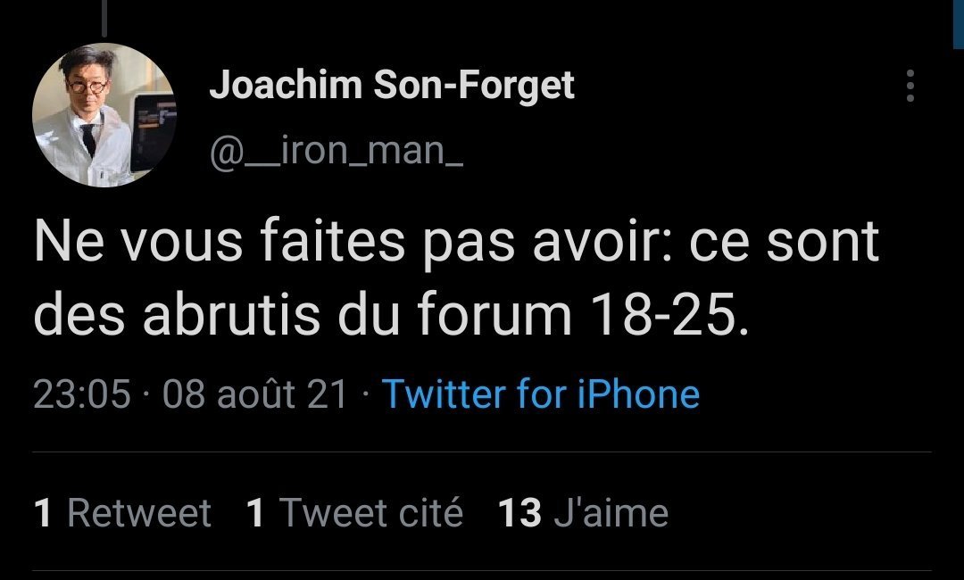Open the Joachim Son-Forget display name
Image resolution: width=964 pixels, height=580 pixels.
click(392, 86)
